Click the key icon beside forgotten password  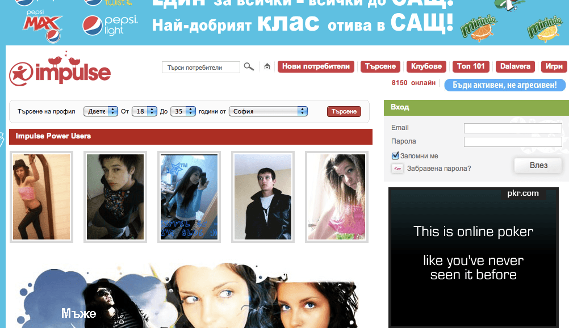pos(397,169)
